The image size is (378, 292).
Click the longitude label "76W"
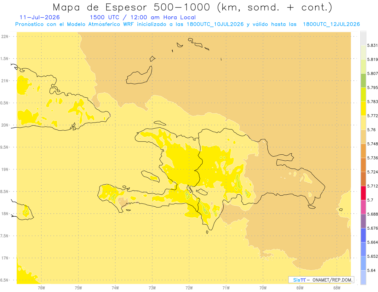(41, 288)
